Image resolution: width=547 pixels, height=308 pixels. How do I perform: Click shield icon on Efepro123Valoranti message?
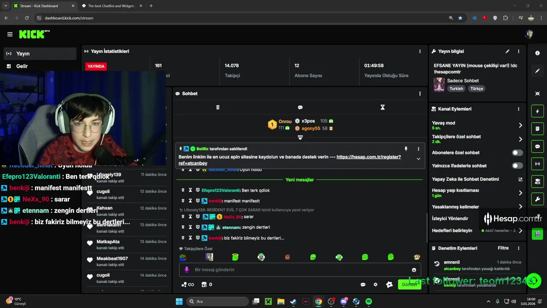[x=197, y=190]
